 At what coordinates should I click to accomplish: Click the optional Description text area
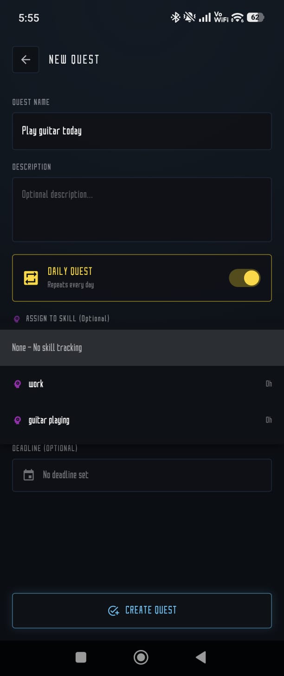click(142, 209)
